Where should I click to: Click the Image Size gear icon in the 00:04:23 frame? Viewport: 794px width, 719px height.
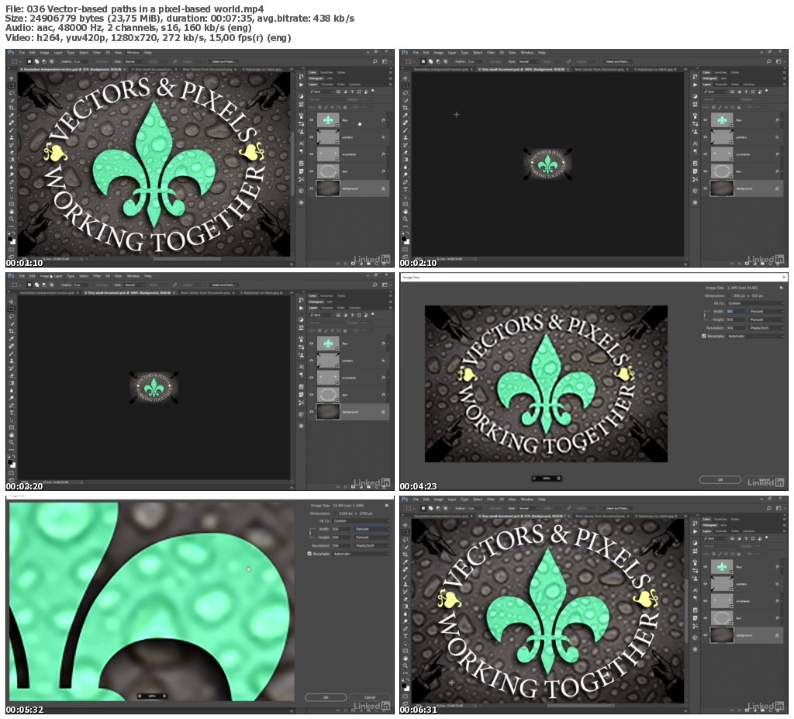781,288
